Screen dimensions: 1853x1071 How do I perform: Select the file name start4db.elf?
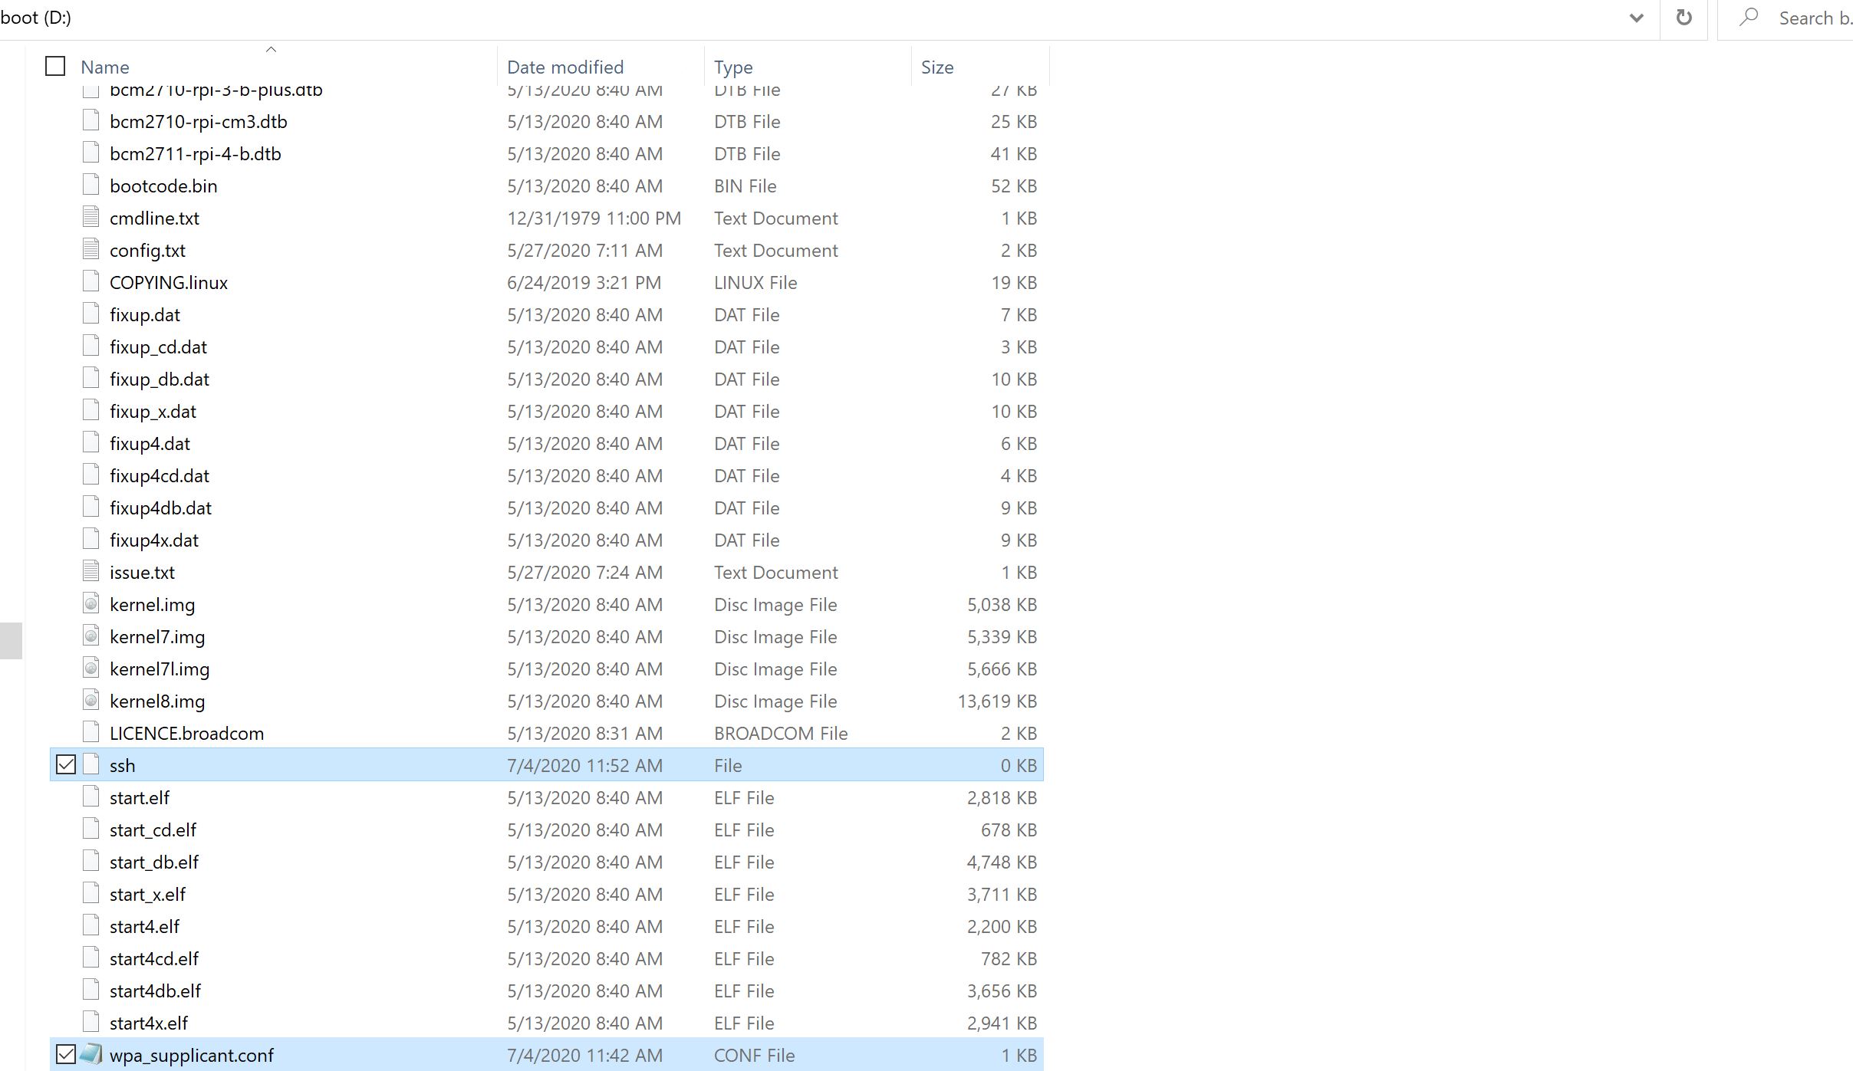(x=155, y=991)
